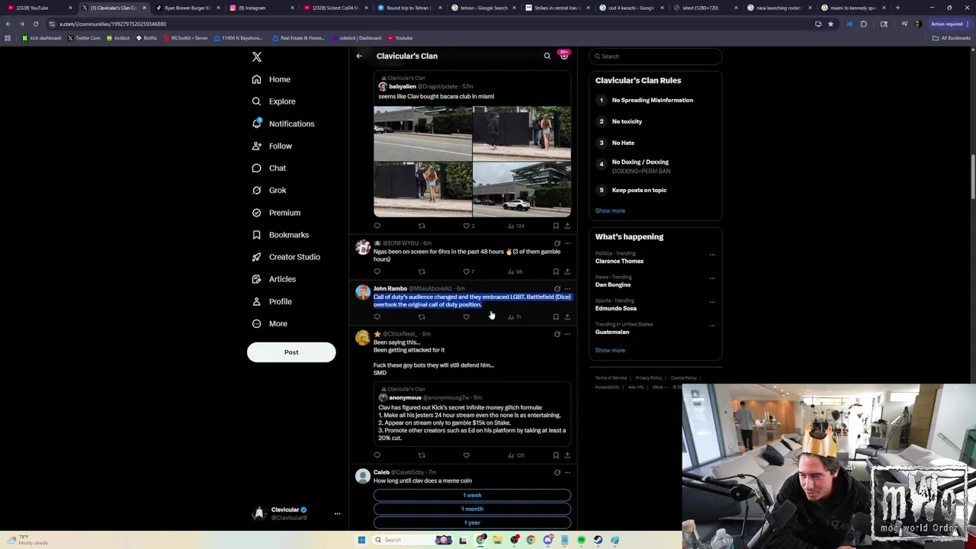This screenshot has width=976, height=549.
Task: Click Grok icon on John Rambo's post
Action: [557, 289]
